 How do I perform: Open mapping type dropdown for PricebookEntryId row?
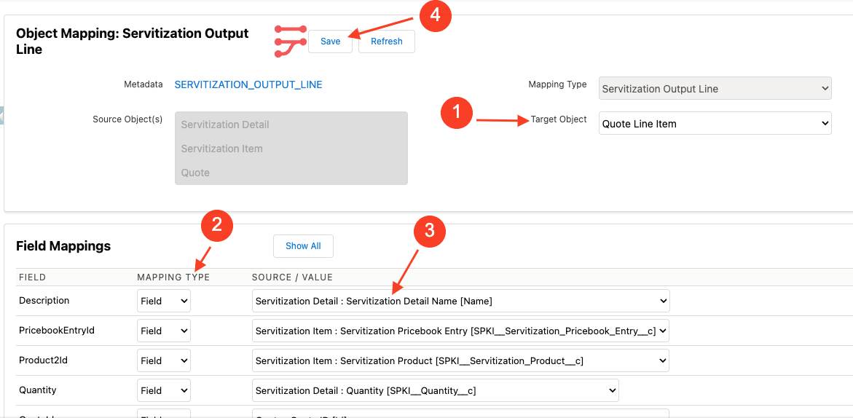[164, 331]
